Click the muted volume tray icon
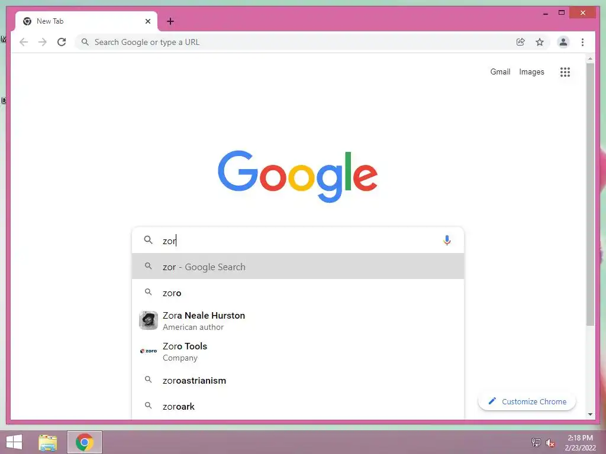Screen dimensions: 606x454 coord(550,443)
